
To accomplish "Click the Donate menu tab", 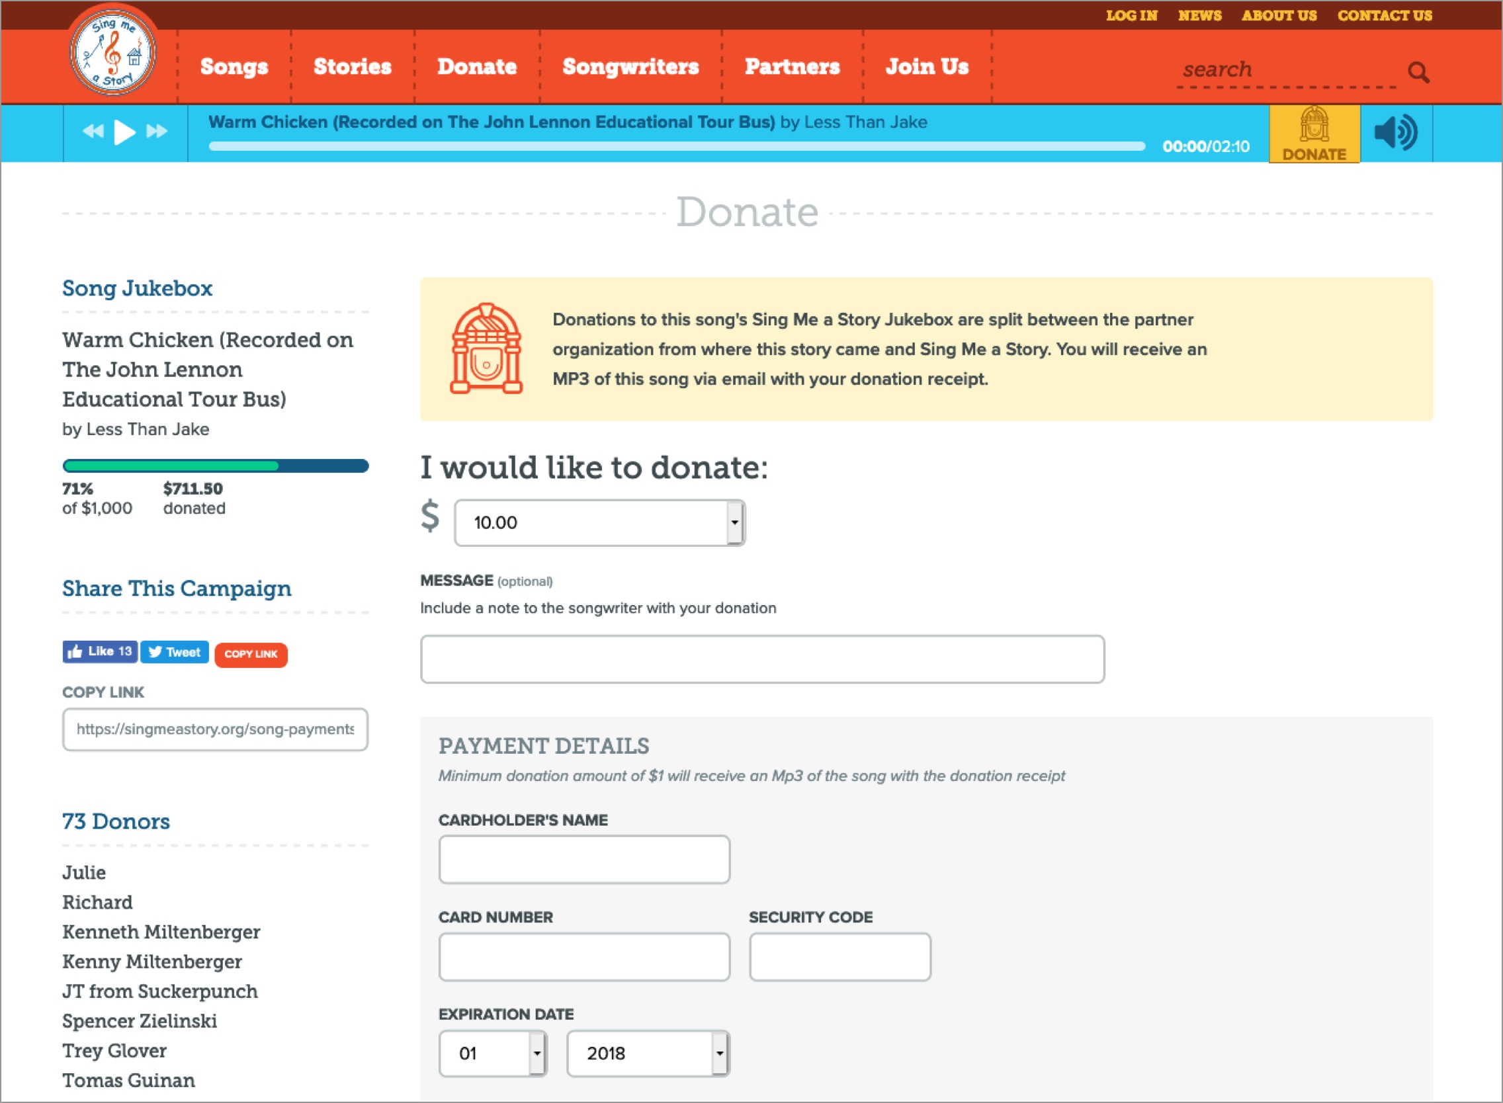I will tap(475, 65).
